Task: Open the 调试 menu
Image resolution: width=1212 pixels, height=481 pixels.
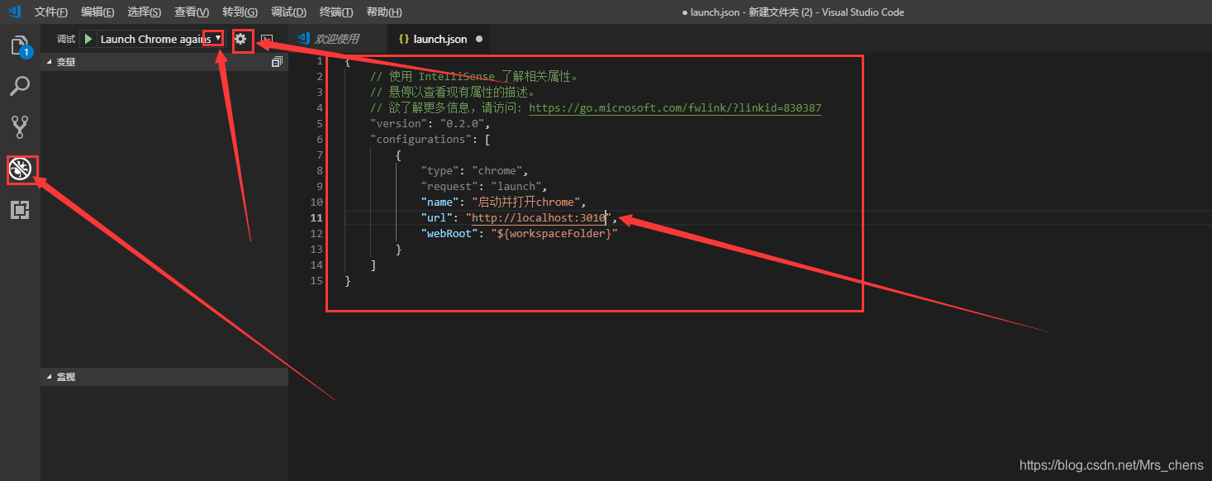Action: coord(288,12)
